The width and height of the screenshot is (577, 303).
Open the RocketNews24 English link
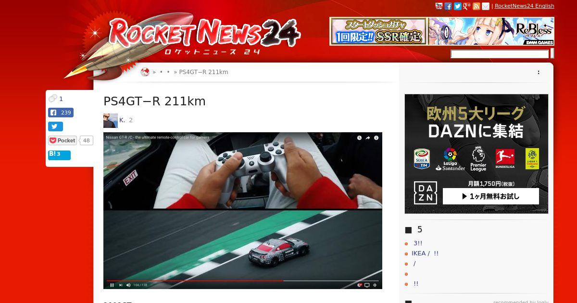525,6
